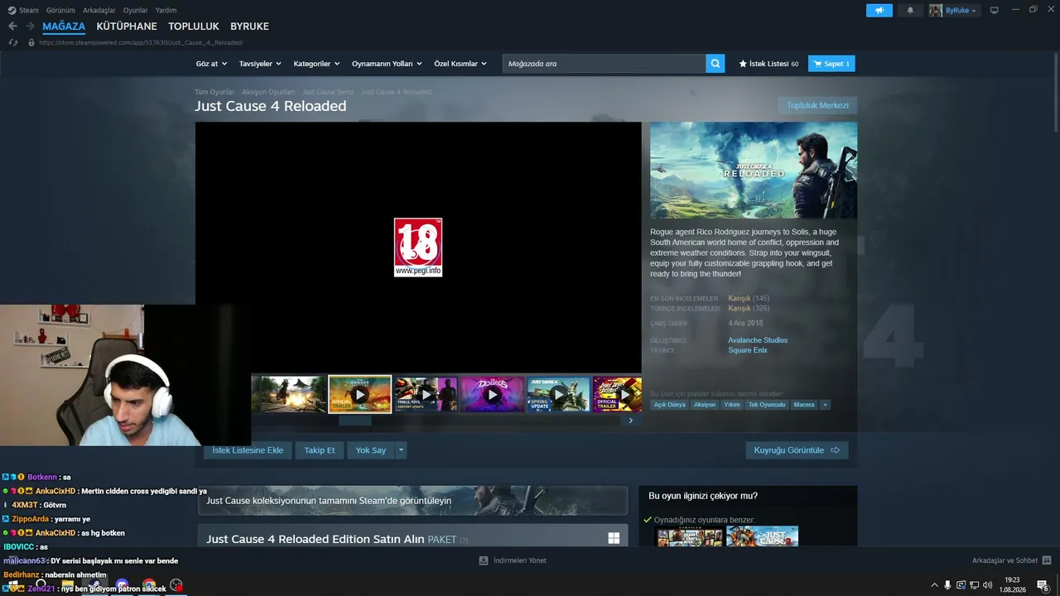
Task: Open the PEGI 18 rating badge
Action: pos(418,247)
